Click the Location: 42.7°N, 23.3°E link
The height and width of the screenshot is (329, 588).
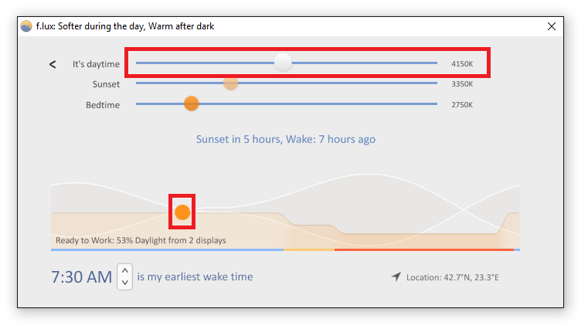(x=453, y=277)
